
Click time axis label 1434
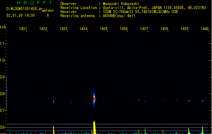pyautogui.click(x=84, y=29)
